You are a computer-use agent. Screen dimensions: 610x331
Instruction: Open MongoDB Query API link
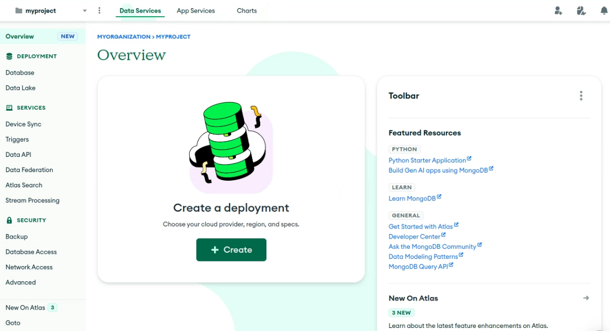coord(418,267)
